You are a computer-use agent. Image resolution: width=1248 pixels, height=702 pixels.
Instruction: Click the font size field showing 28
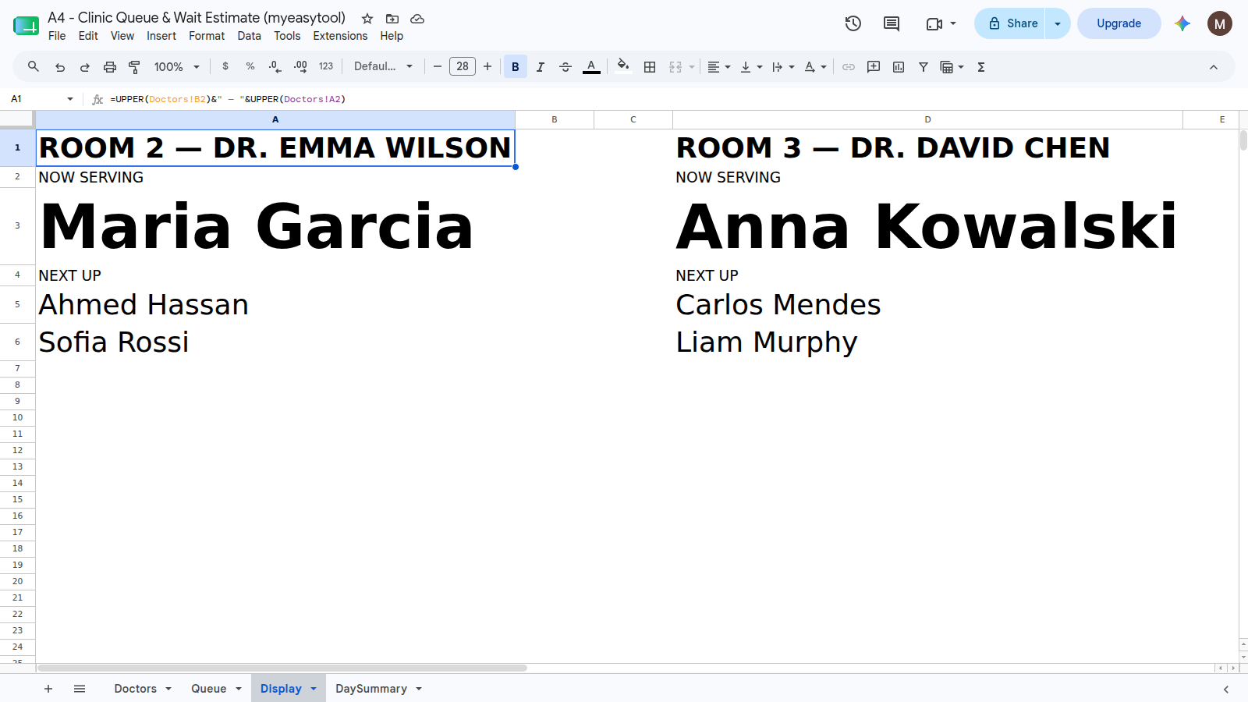[x=463, y=66]
